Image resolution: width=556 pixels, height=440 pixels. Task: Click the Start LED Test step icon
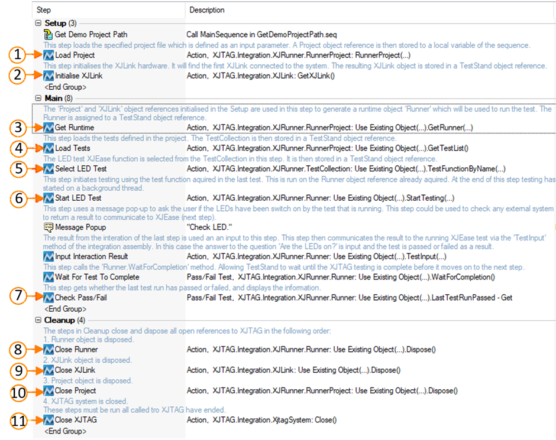49,198
